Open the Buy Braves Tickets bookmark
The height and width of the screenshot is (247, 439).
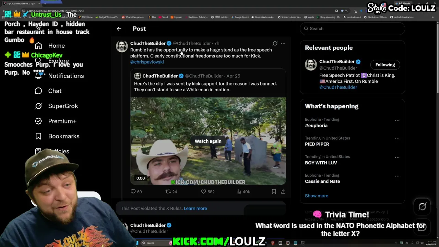pos(195,17)
